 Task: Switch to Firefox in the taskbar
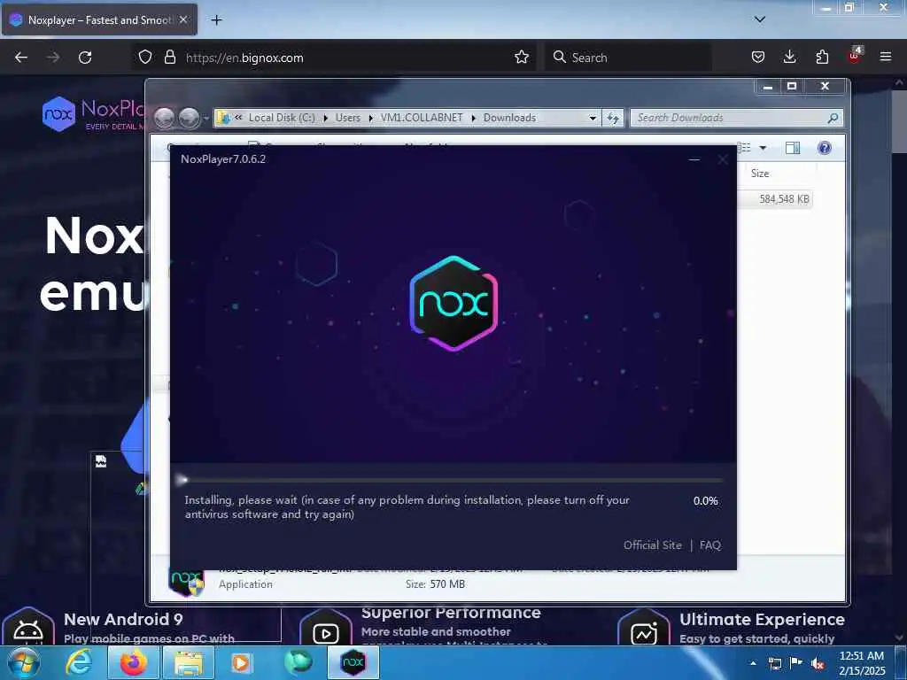point(133,662)
